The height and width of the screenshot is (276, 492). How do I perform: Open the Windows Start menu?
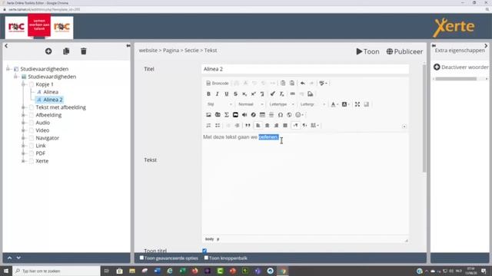pyautogui.click(x=6, y=271)
